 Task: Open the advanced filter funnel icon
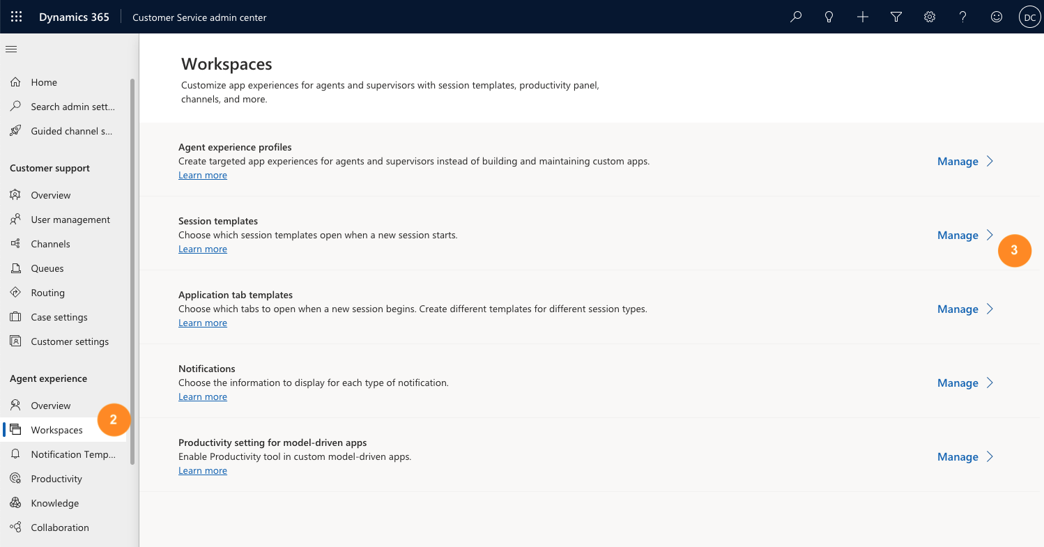[896, 17]
